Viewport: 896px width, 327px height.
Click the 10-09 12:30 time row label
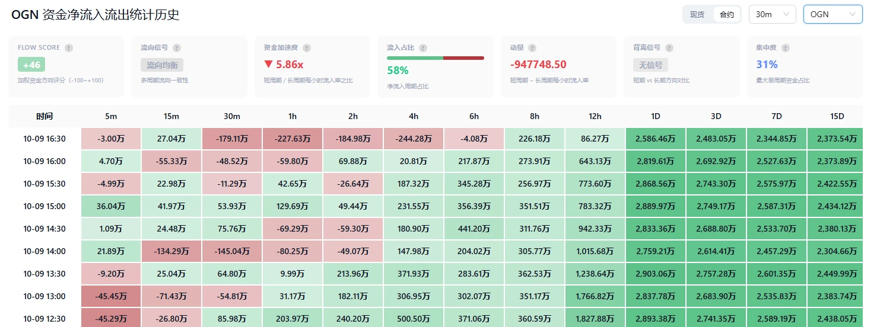click(45, 319)
